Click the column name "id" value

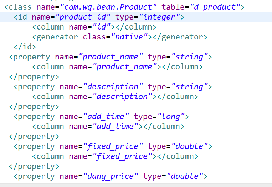coord(101,27)
